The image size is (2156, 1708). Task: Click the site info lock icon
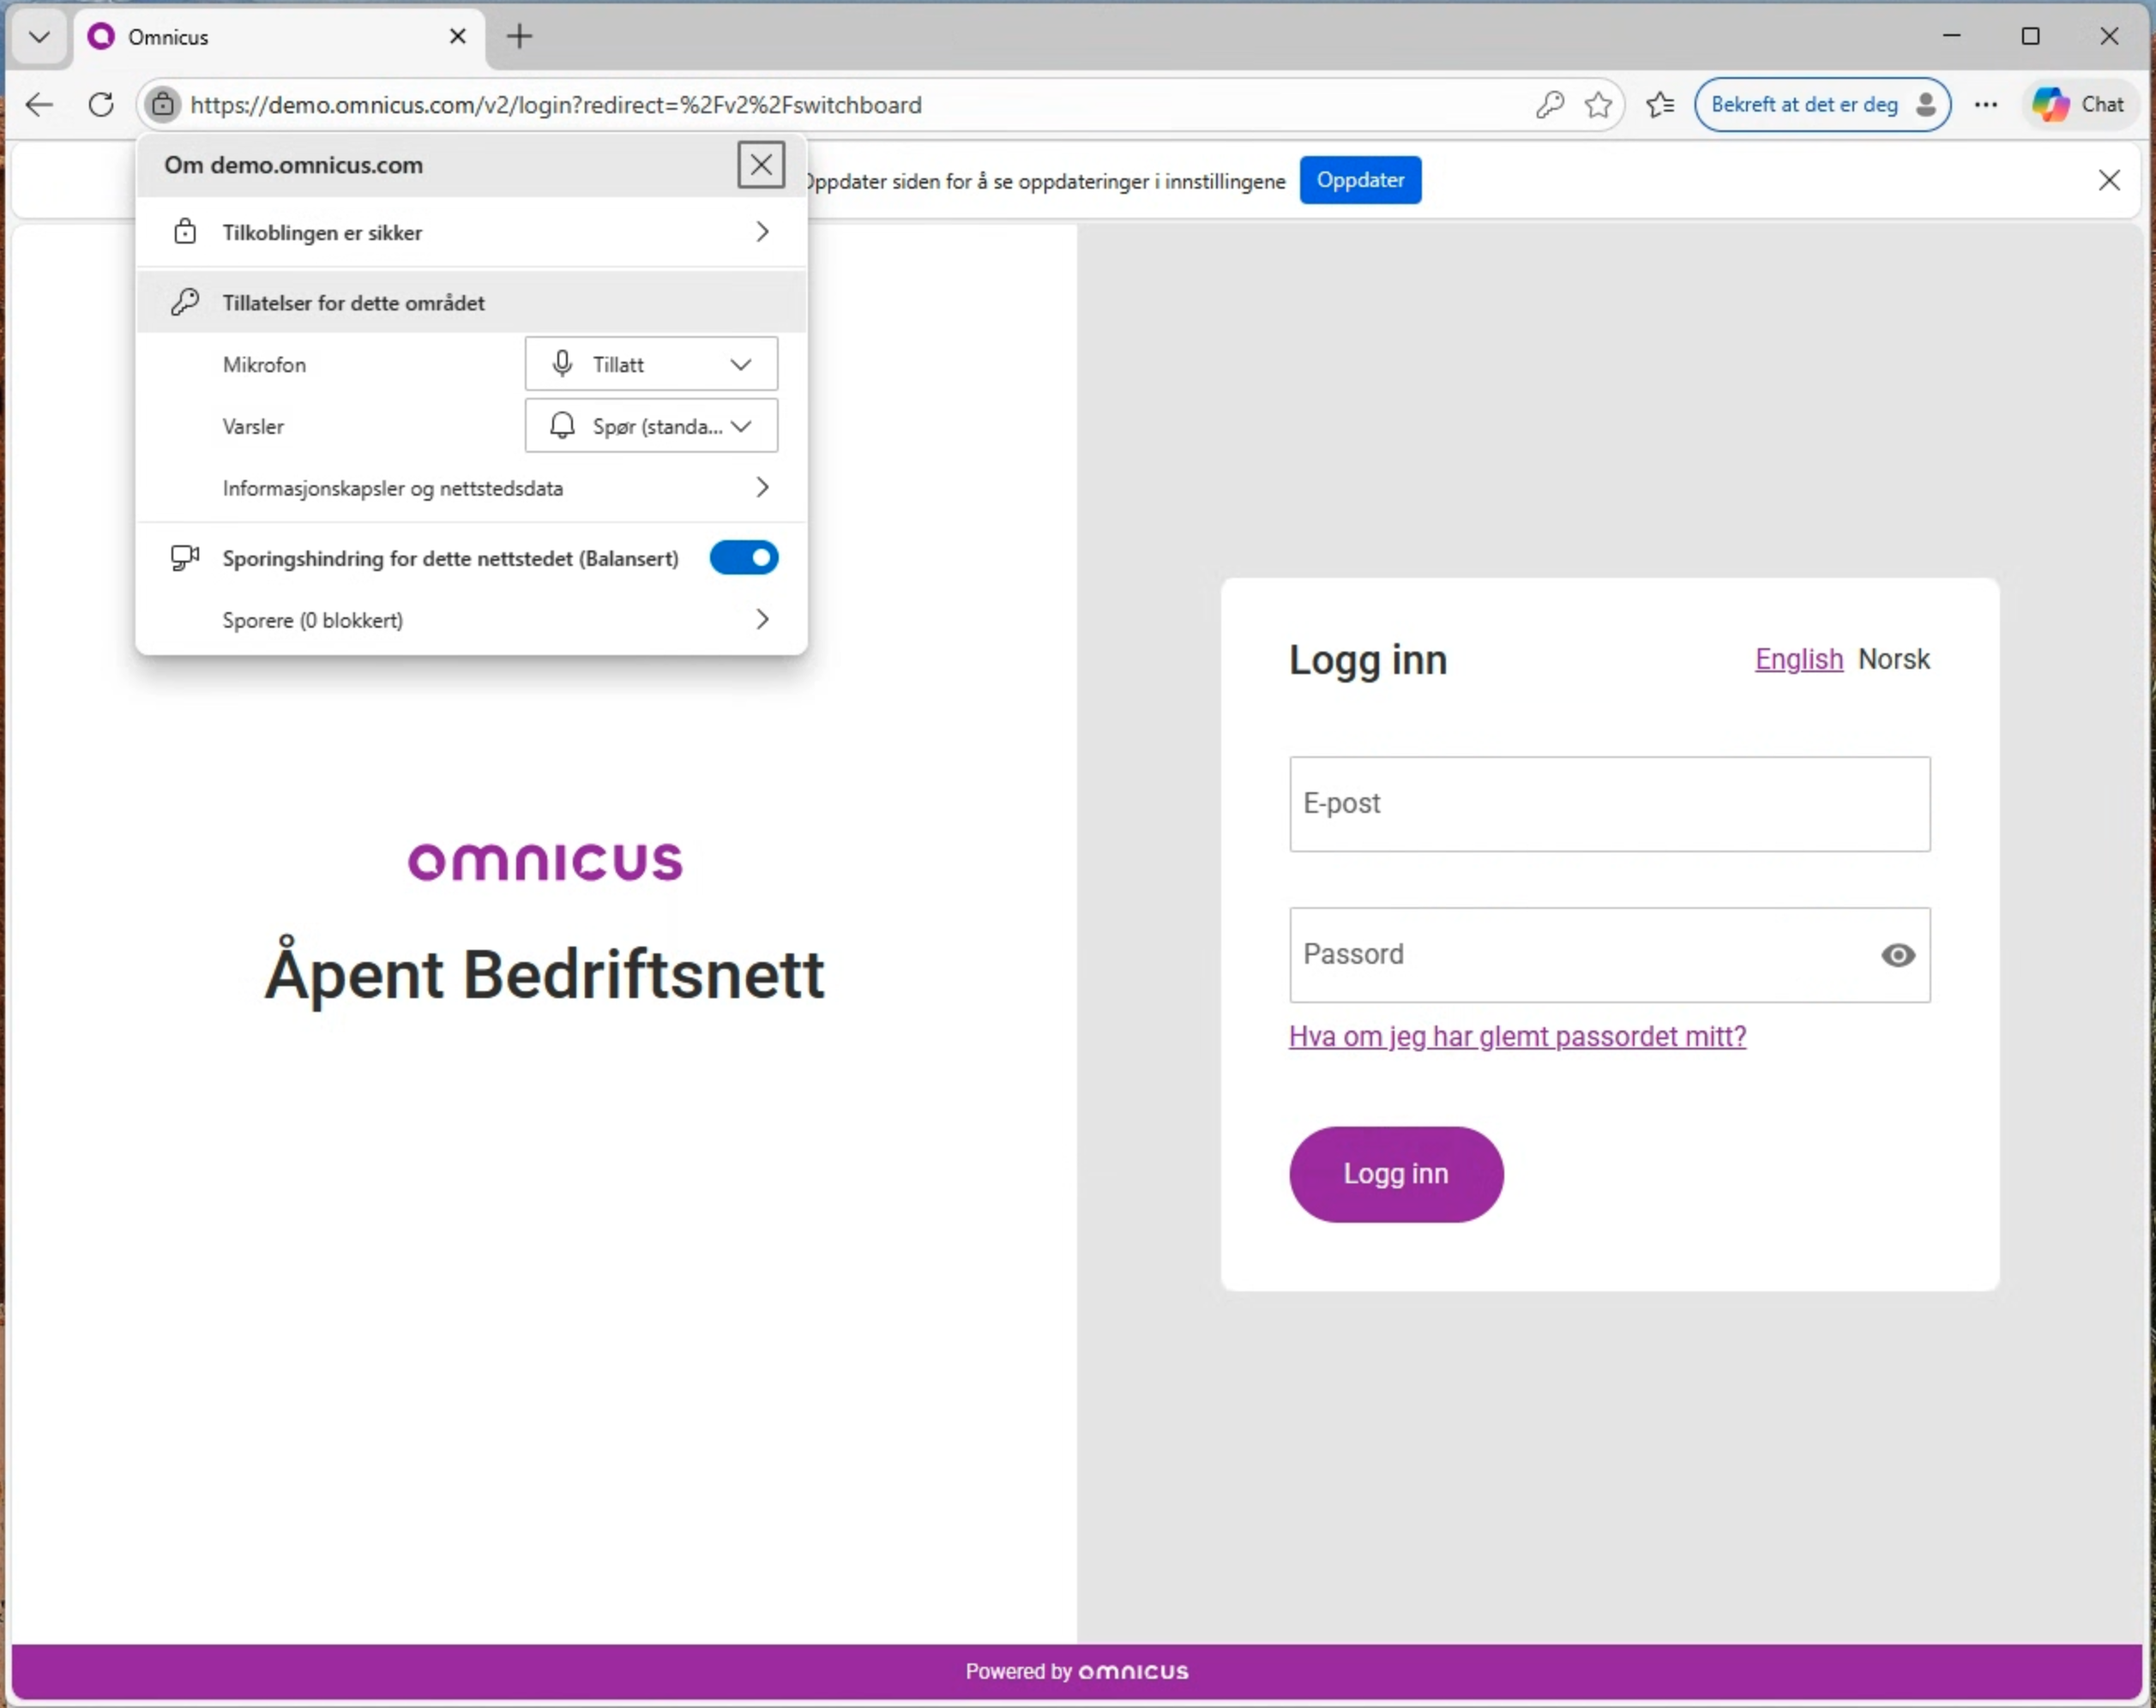tap(163, 104)
